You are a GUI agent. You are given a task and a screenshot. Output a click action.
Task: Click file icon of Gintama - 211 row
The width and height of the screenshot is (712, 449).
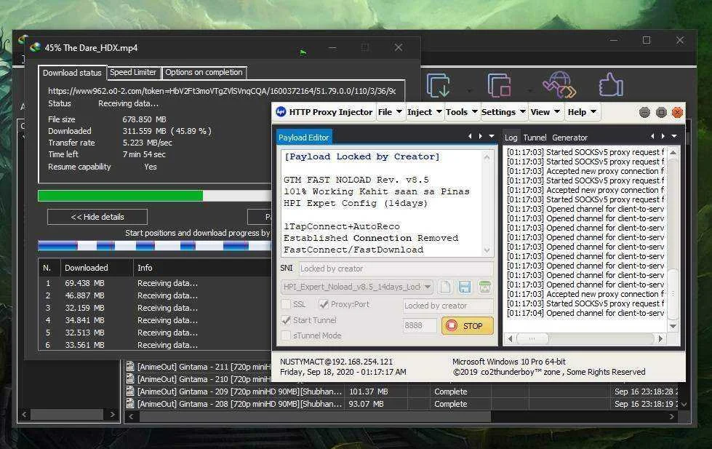130,366
